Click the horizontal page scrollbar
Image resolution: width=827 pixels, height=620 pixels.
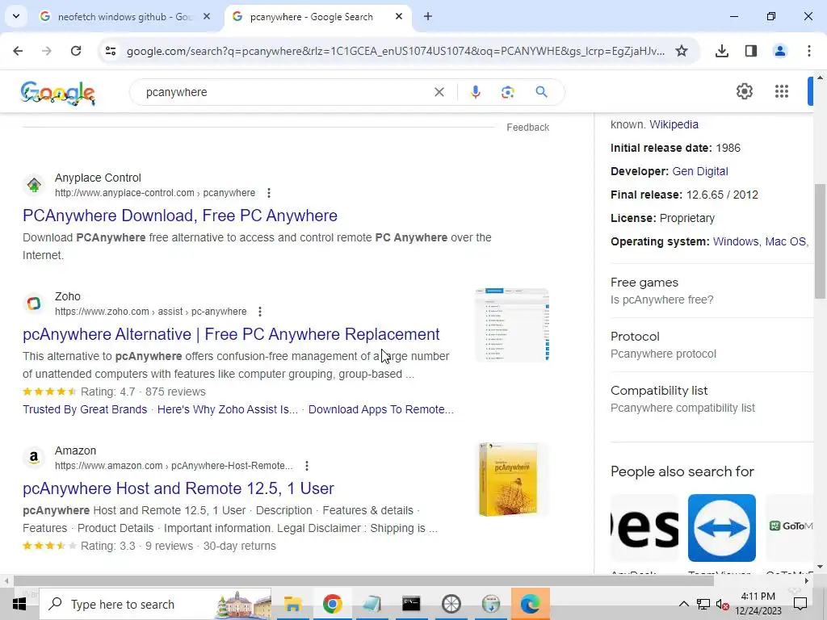point(364,581)
